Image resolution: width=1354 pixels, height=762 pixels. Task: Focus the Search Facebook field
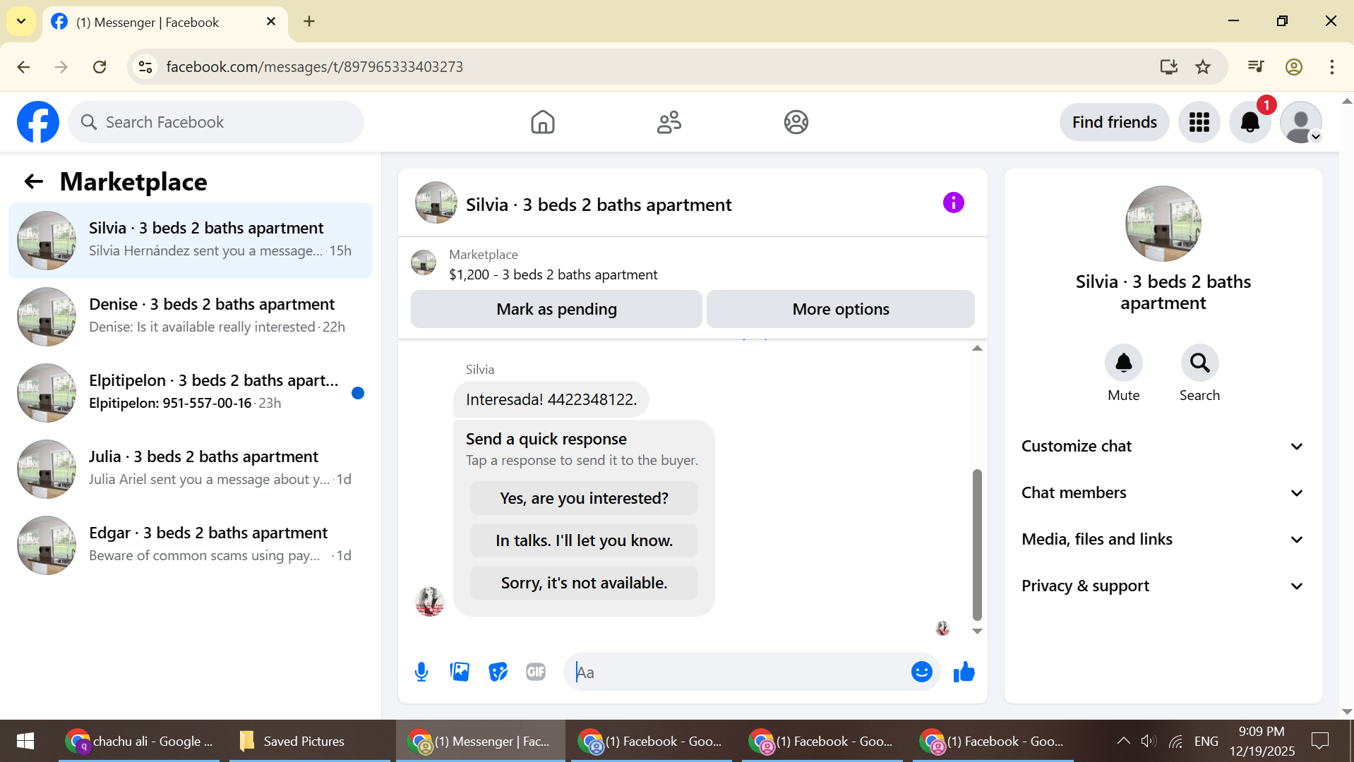coord(216,122)
